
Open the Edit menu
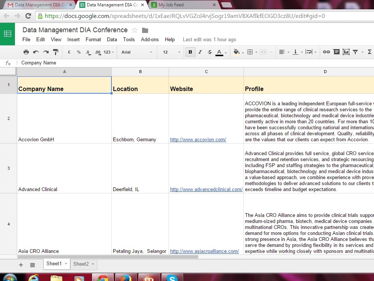pyautogui.click(x=40, y=39)
